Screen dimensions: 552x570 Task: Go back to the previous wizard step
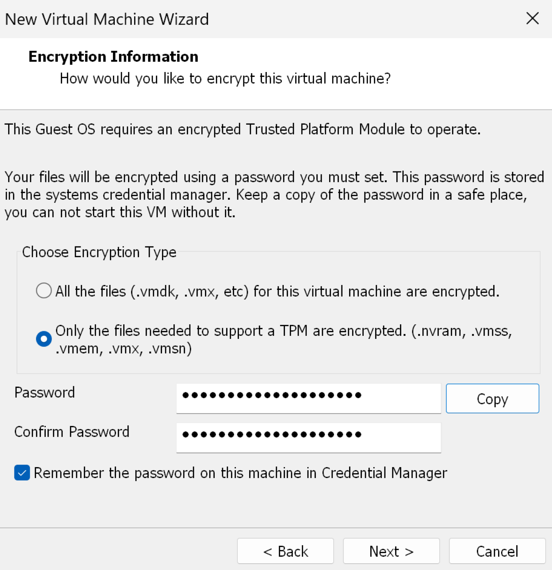coord(285,551)
